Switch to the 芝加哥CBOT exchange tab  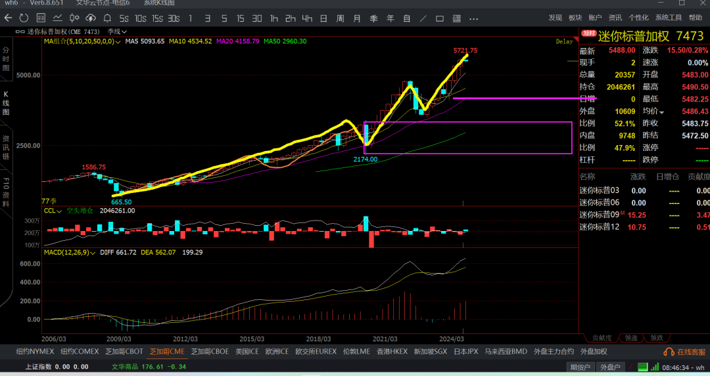pos(124,351)
